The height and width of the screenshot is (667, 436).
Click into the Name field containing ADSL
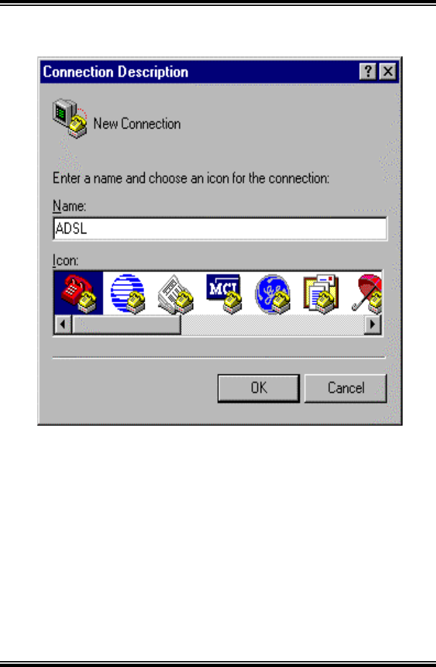pos(220,228)
